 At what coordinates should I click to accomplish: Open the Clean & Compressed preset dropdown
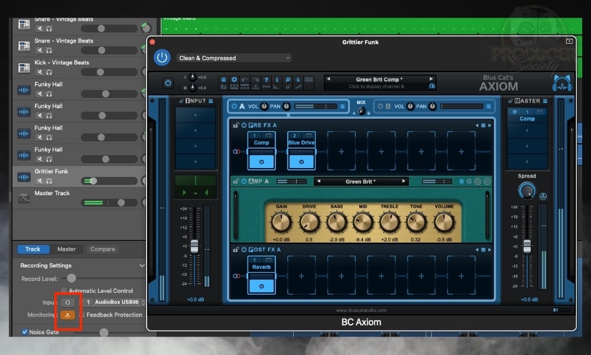click(233, 58)
